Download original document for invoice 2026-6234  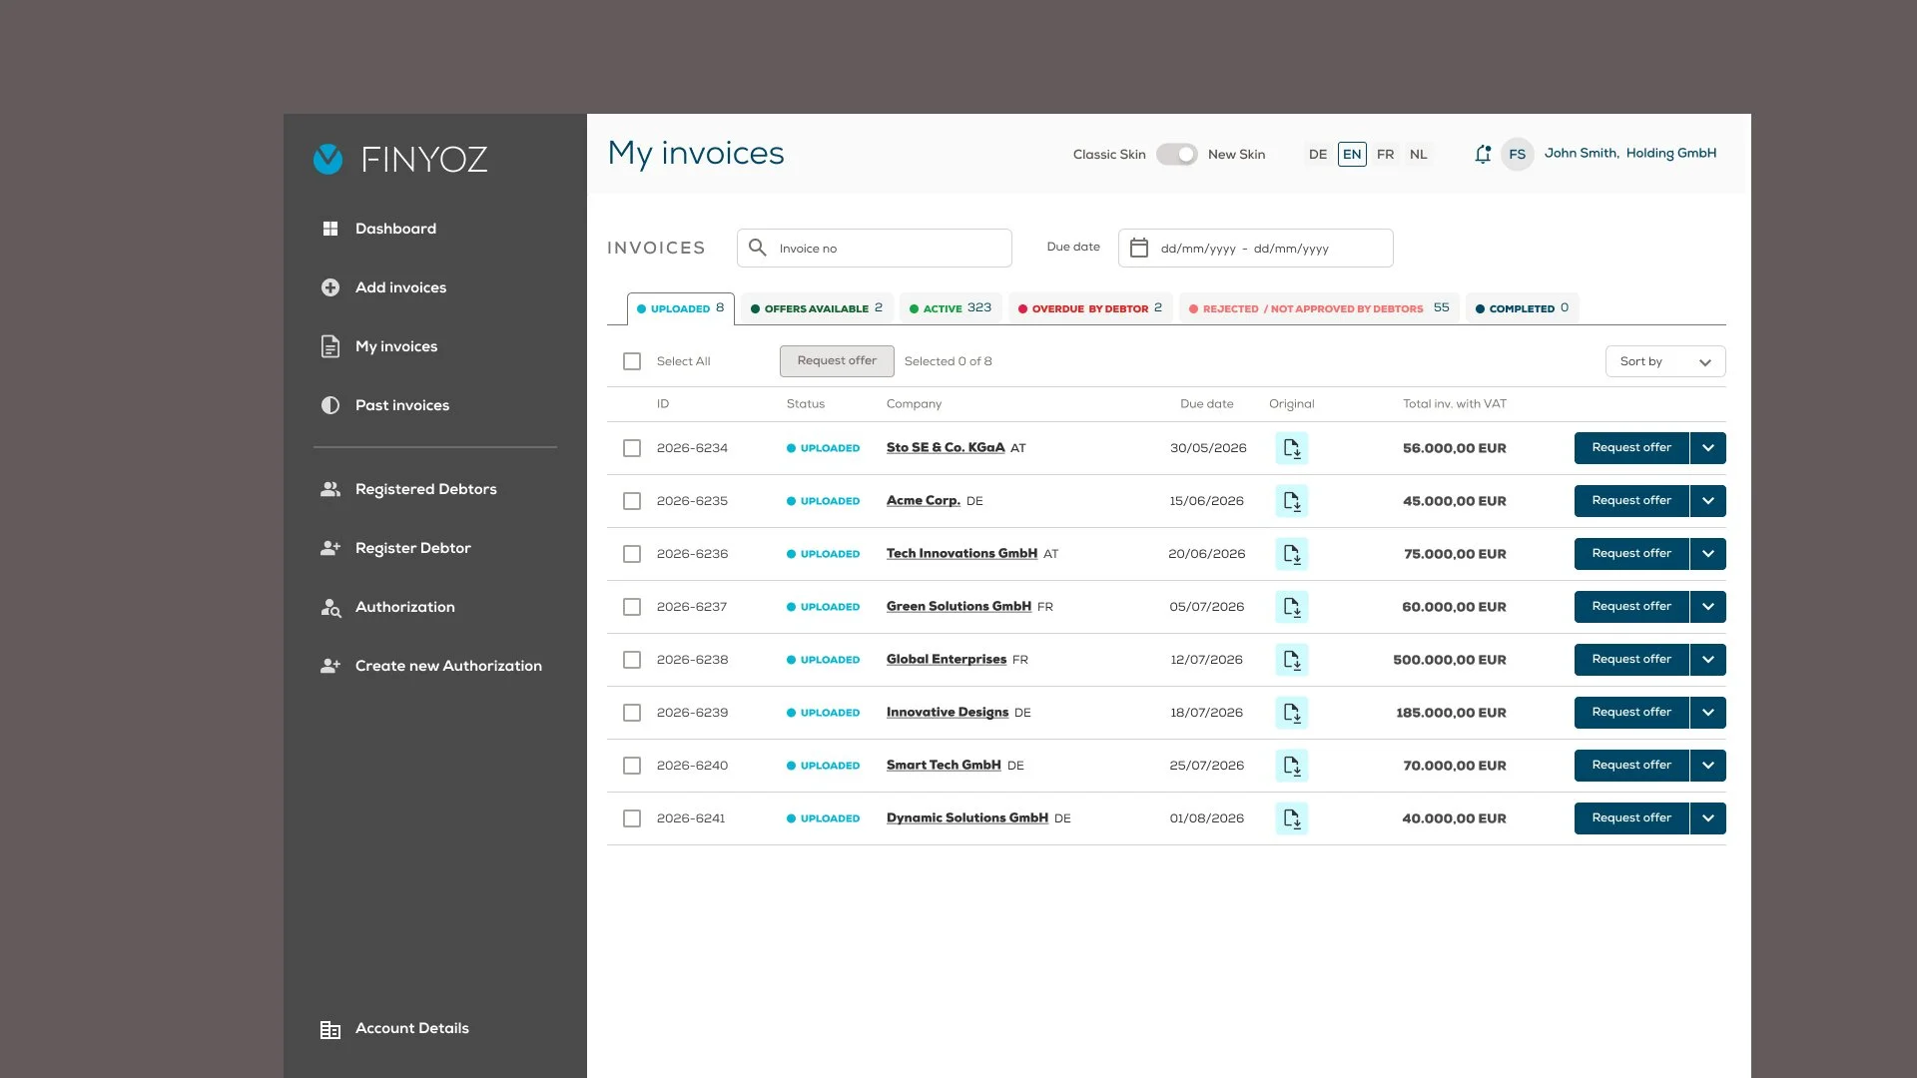click(1291, 448)
